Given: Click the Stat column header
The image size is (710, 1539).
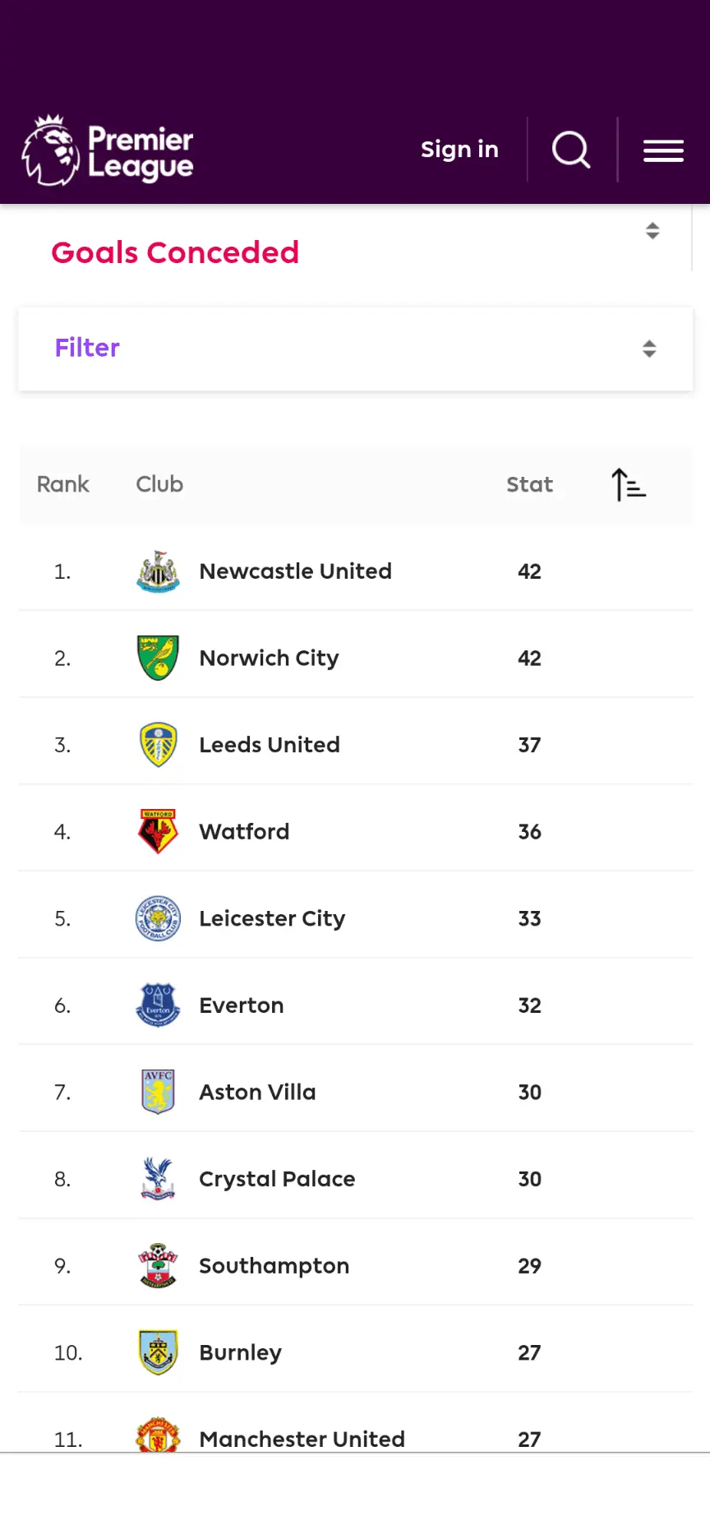Looking at the screenshot, I should click(529, 484).
